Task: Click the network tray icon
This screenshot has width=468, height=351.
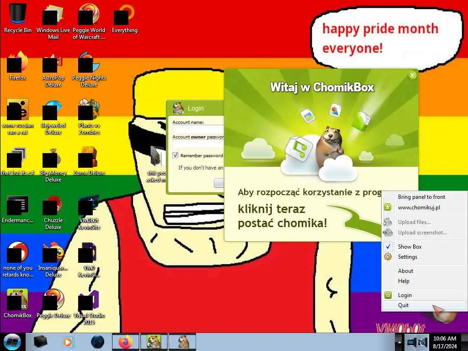Action: pos(412,342)
